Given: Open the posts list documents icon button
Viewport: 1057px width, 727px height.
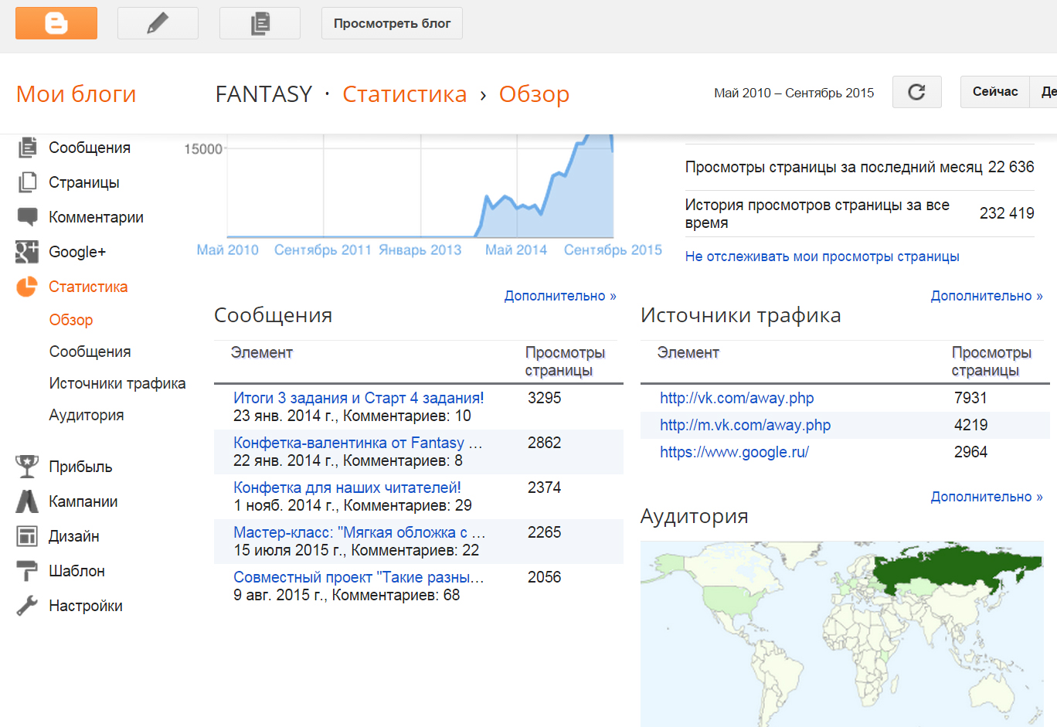Looking at the screenshot, I should [260, 23].
